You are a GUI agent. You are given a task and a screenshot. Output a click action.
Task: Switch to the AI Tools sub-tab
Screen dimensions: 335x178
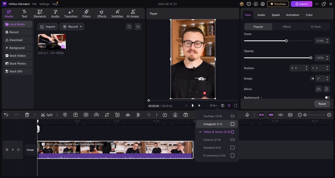pos(316,27)
